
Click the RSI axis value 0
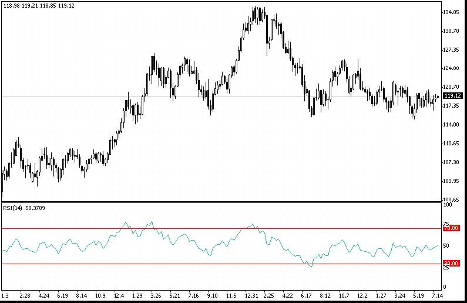pos(445,287)
